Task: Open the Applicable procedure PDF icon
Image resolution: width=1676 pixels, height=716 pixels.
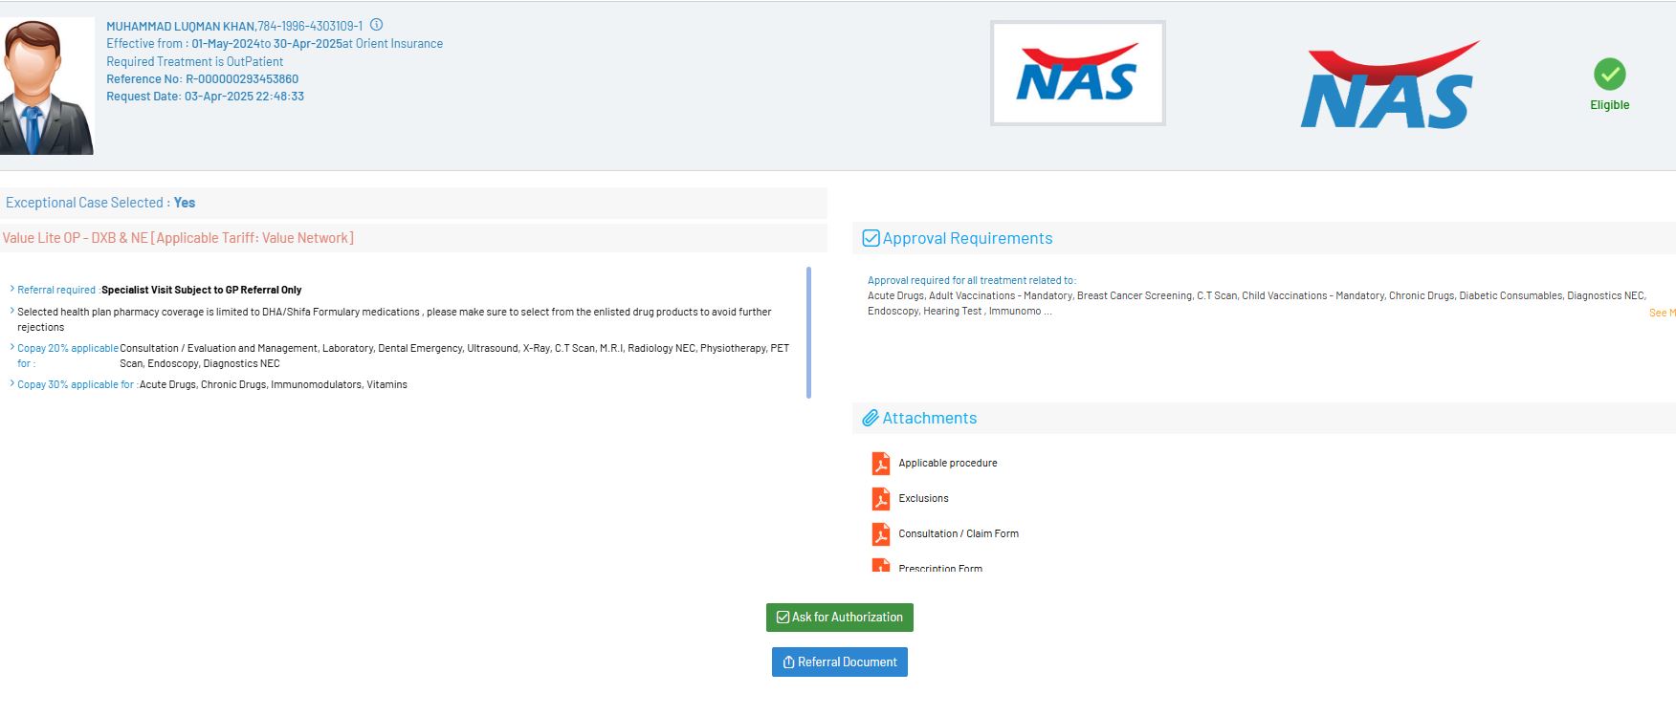Action: click(x=881, y=464)
